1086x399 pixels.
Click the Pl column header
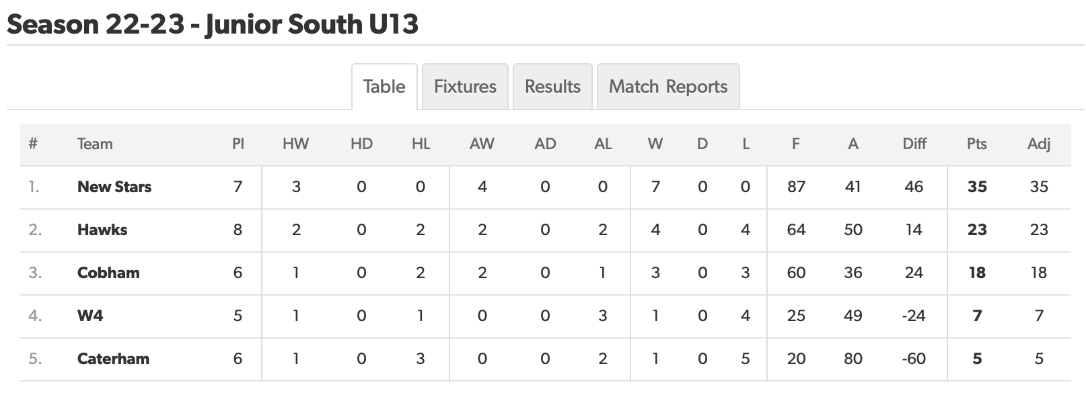click(238, 144)
